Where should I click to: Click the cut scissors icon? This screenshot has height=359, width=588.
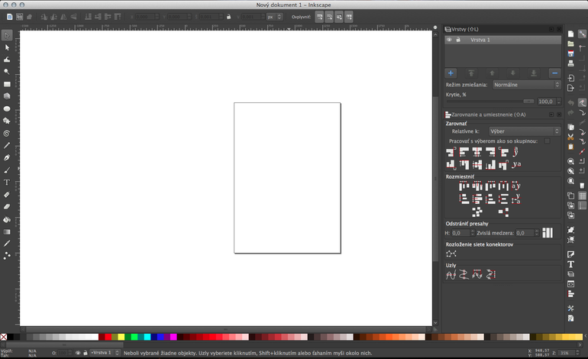[570, 137]
